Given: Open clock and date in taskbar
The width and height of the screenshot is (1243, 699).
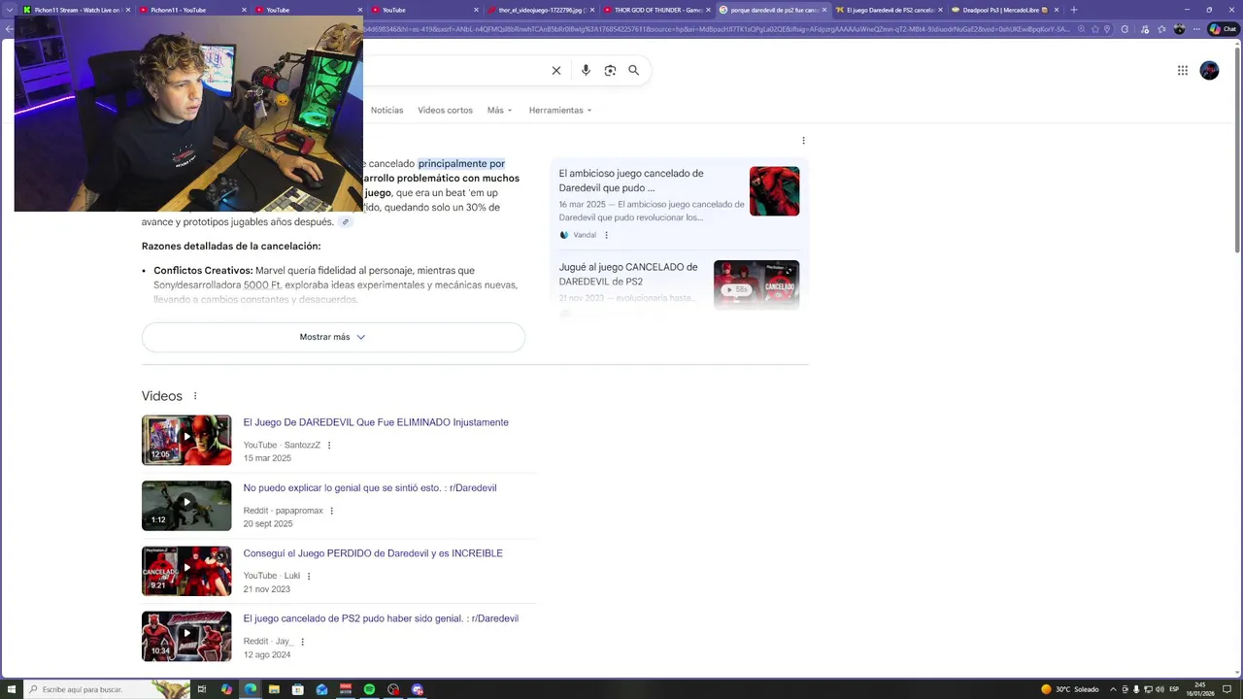Looking at the screenshot, I should pos(1200,689).
